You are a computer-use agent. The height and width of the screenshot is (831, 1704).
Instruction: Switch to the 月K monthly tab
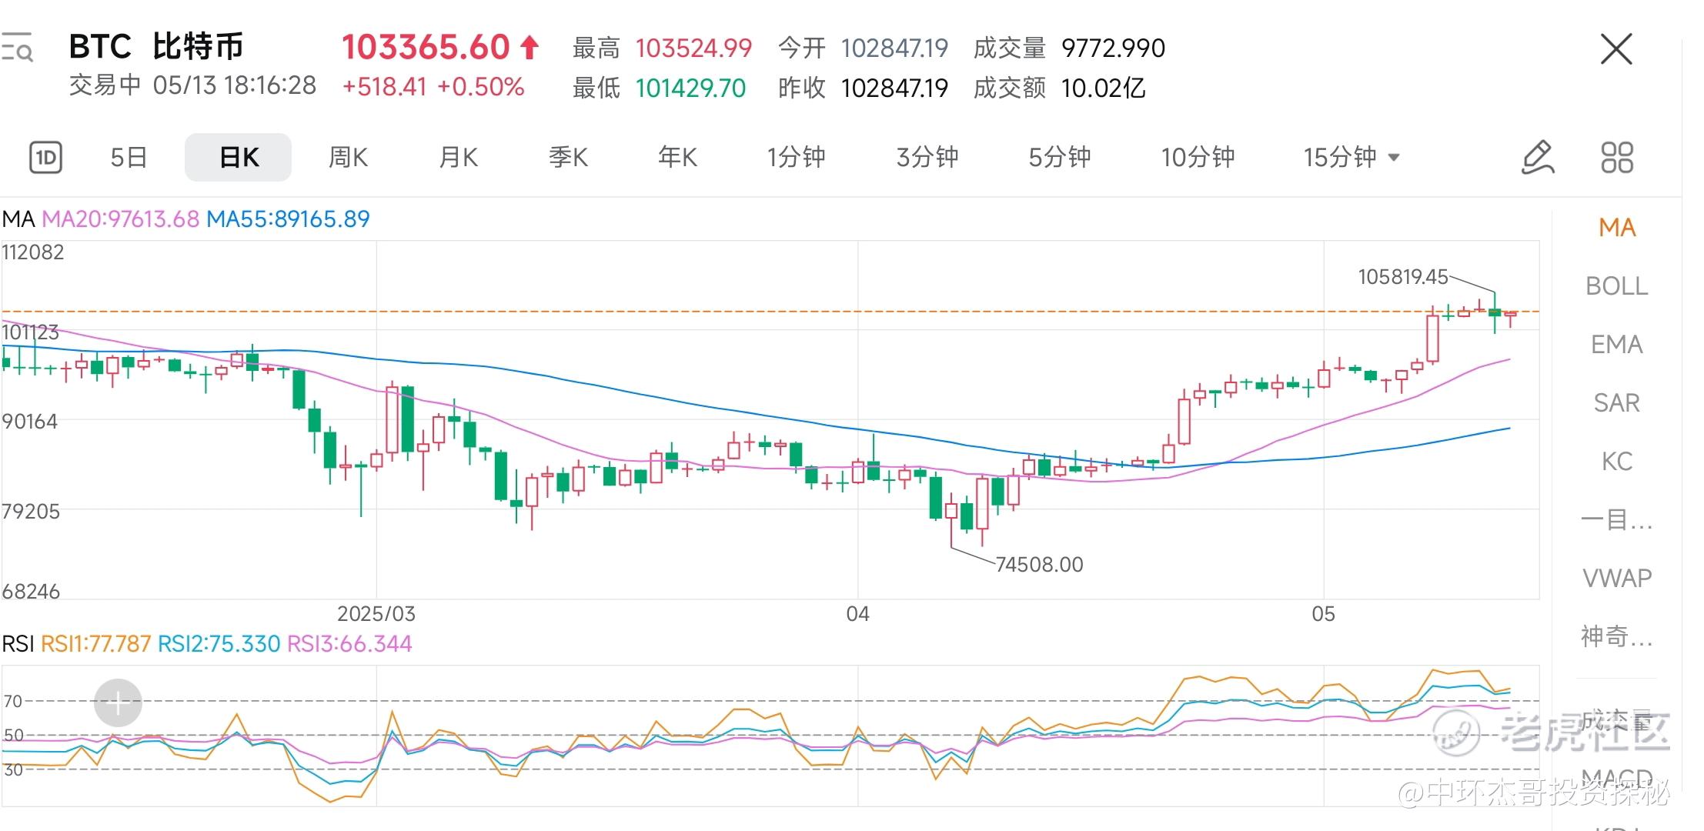click(x=458, y=158)
